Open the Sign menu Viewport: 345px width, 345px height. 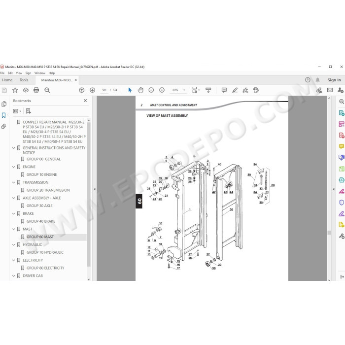point(28,73)
